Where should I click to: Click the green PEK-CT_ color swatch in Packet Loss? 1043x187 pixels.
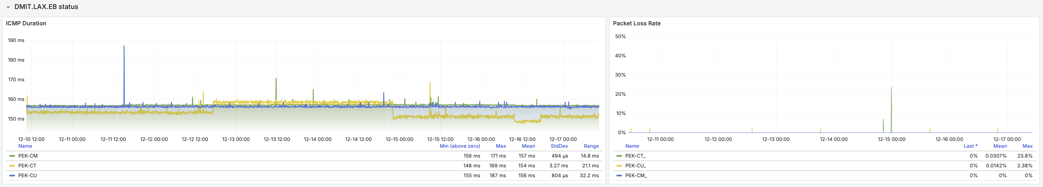tap(619, 156)
